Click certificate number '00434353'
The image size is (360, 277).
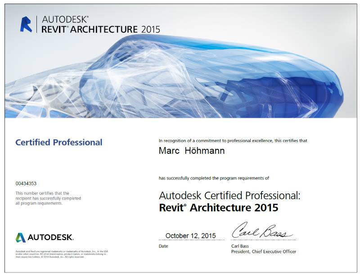point(26,183)
